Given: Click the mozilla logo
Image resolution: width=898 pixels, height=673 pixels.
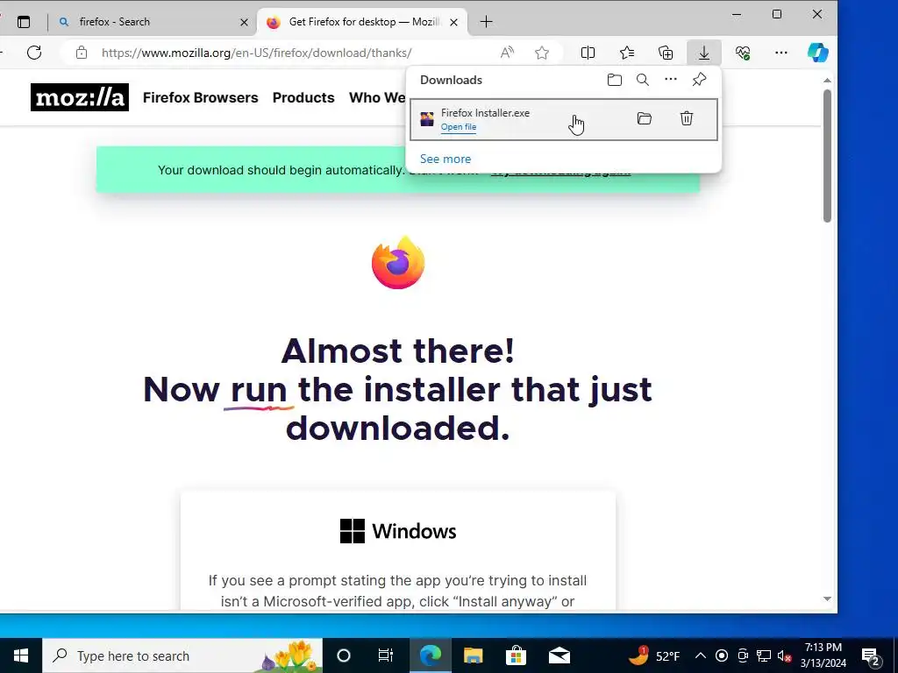Looking at the screenshot, I should coord(80,97).
